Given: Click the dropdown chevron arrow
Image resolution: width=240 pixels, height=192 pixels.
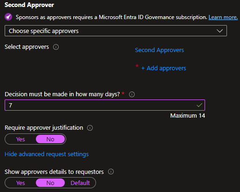Looking at the screenshot, I should 220,31.
